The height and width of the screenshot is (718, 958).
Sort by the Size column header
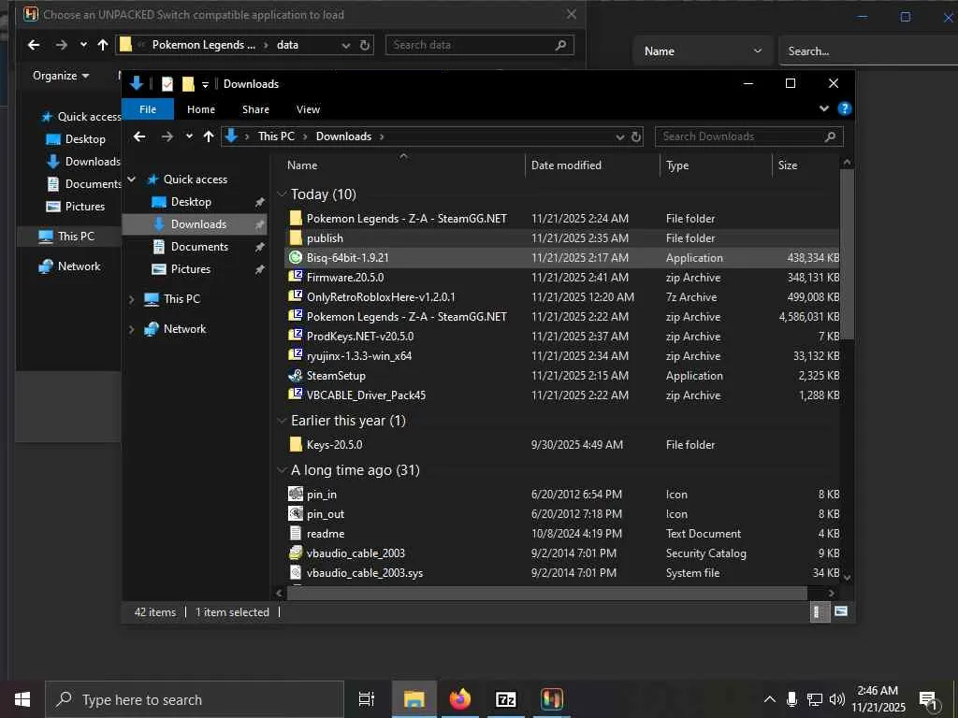pos(806,165)
